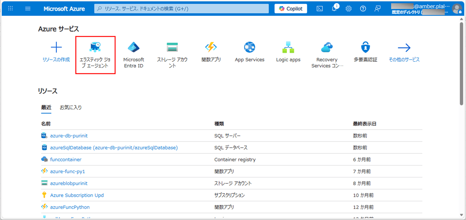Open the Elastic Job Agent service icon

click(x=95, y=47)
